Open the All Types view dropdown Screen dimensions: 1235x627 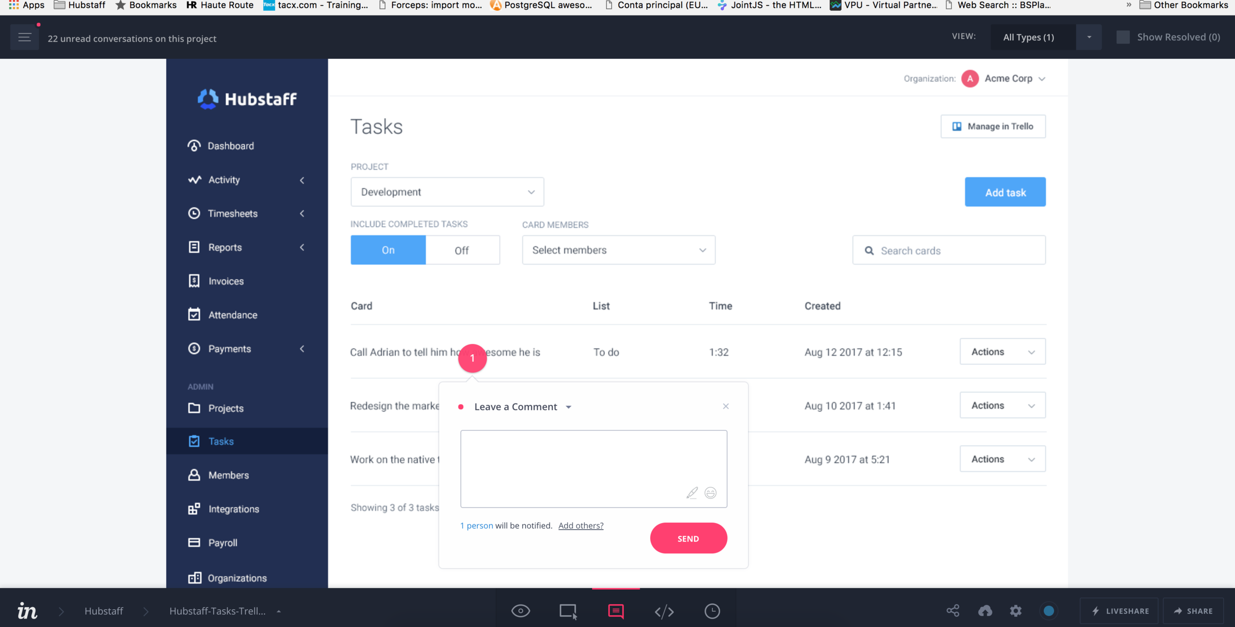tap(1088, 37)
